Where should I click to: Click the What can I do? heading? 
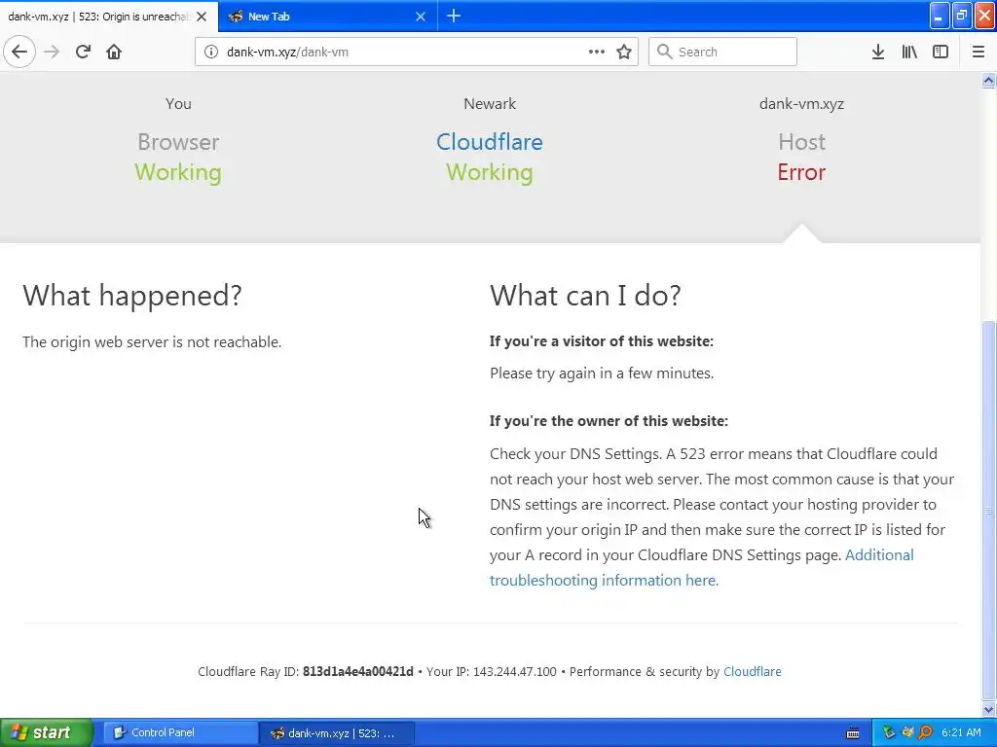585,296
